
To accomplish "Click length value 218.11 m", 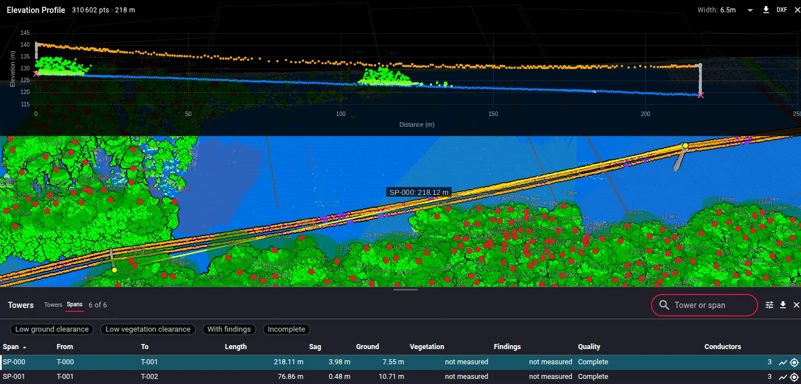I will click(x=288, y=362).
